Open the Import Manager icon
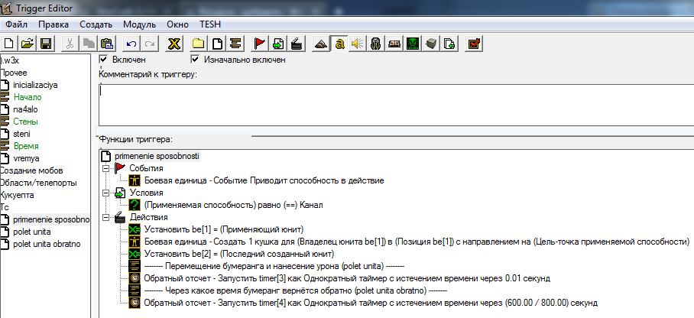Viewport: 694px width, 318px height. (449, 44)
